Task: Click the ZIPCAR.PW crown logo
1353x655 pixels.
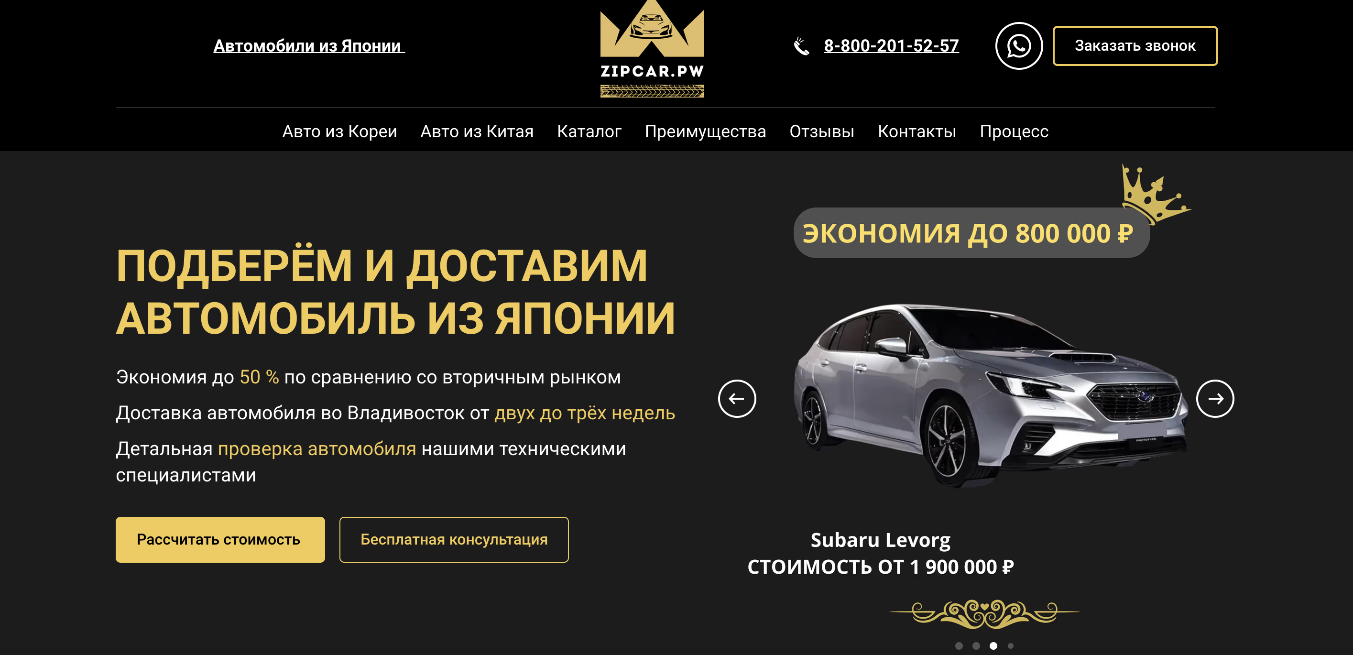Action: (652, 49)
